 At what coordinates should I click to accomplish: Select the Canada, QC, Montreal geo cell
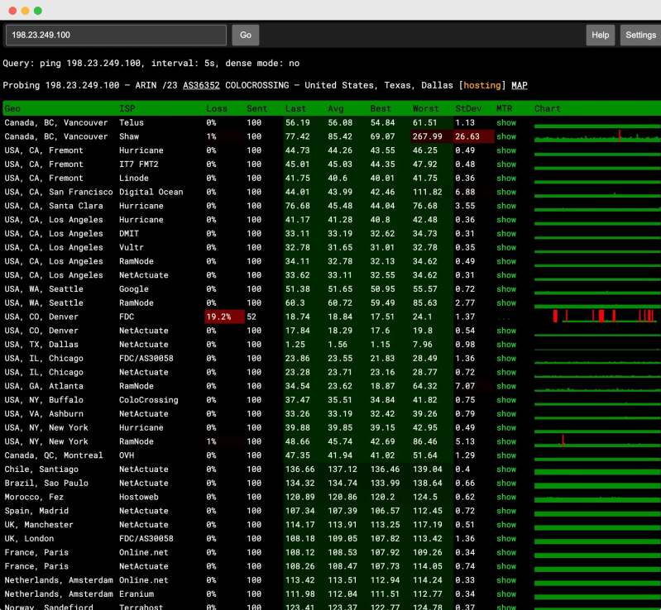54,455
